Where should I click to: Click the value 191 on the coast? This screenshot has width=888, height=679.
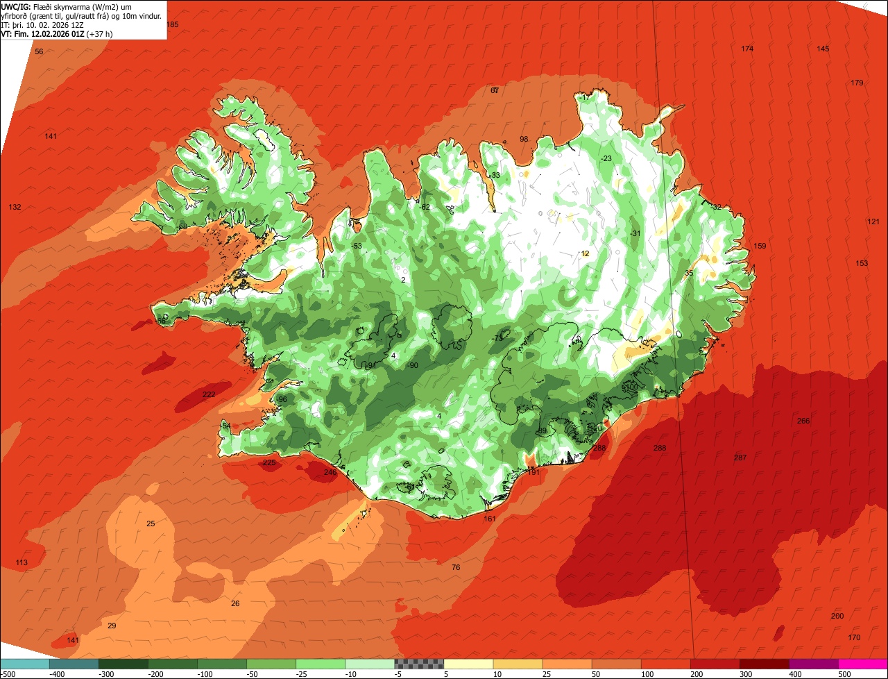[533, 473]
